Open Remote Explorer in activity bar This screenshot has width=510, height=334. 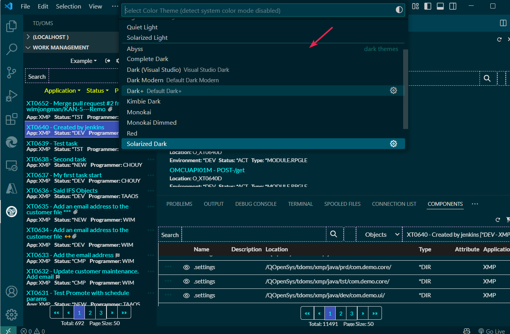[x=12, y=166]
